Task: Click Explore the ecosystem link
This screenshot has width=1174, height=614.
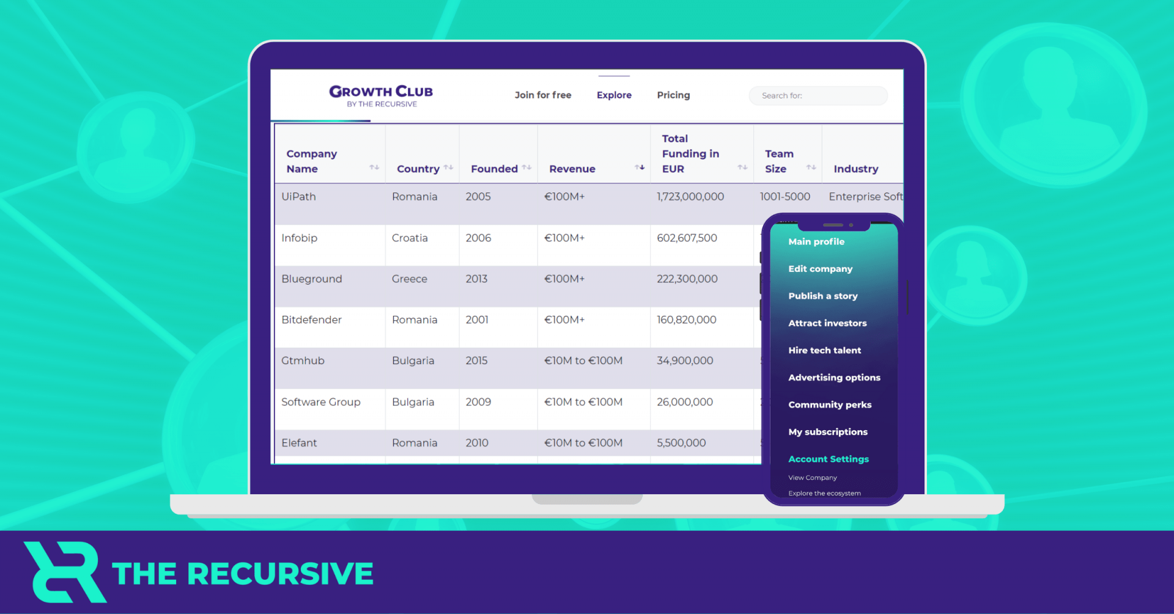Action: [824, 493]
